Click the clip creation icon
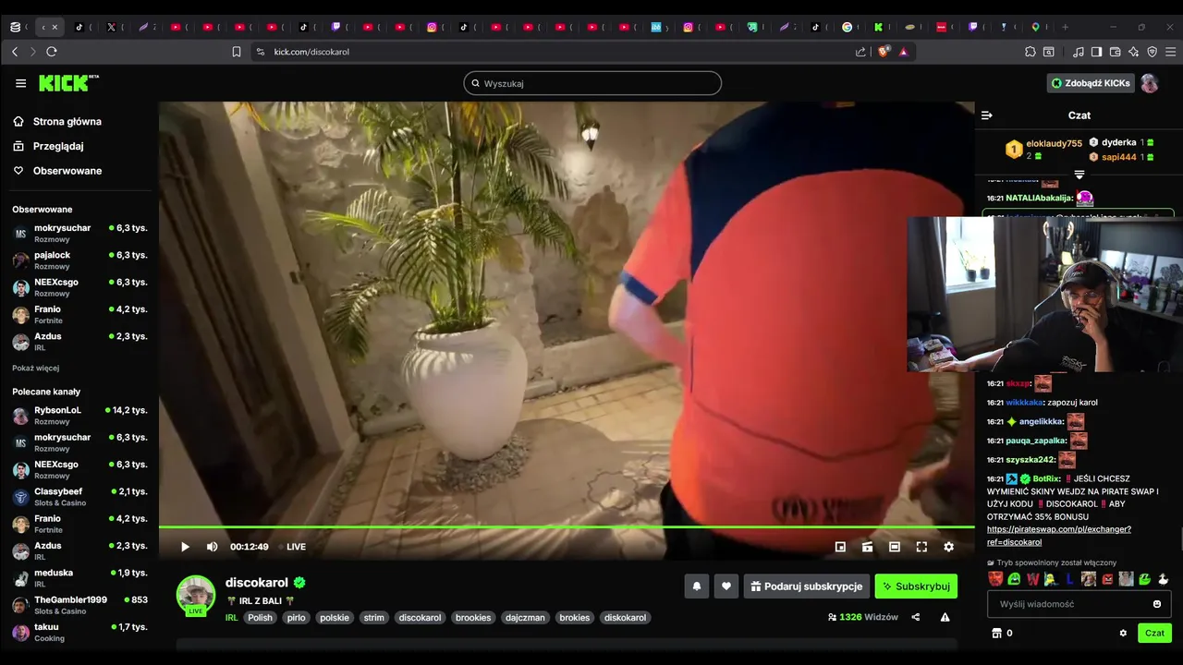The height and width of the screenshot is (665, 1183). [867, 547]
